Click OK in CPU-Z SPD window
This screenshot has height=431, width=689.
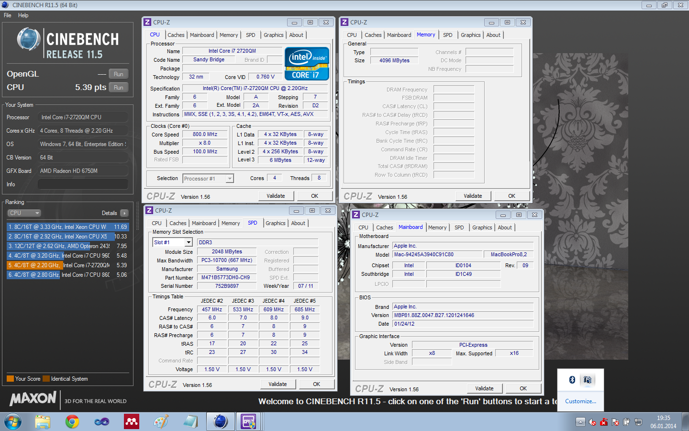tap(317, 384)
